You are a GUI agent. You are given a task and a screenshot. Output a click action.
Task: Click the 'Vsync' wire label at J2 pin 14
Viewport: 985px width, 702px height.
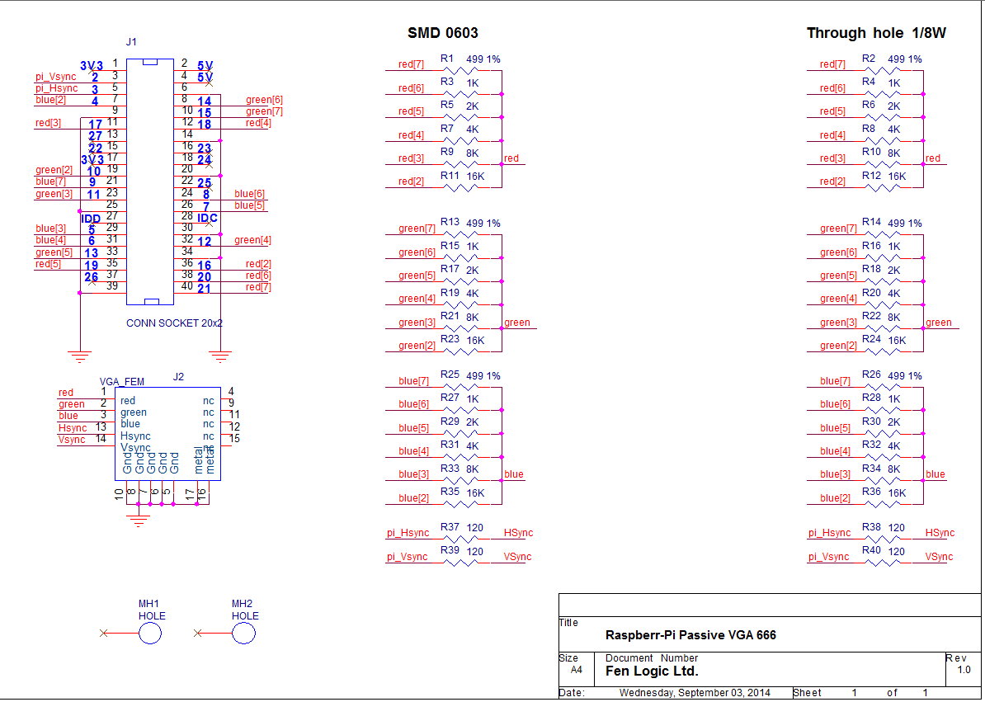72,440
